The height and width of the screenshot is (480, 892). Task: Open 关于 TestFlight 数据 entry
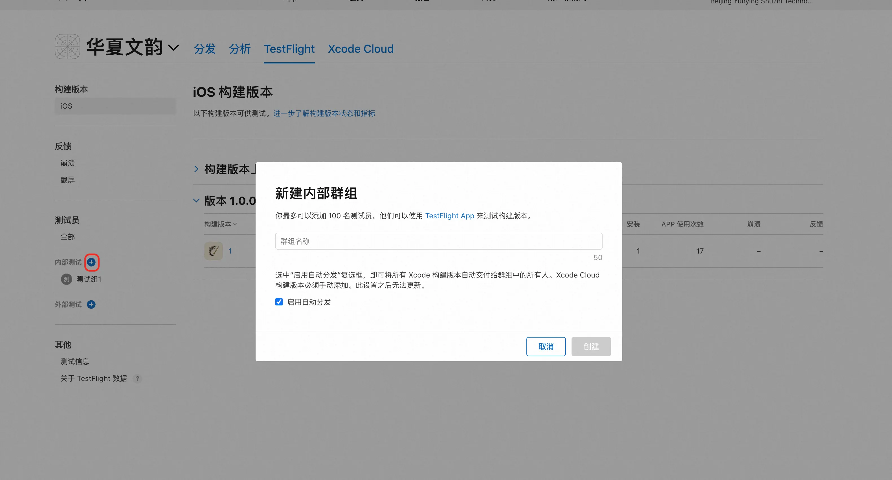tap(93, 378)
